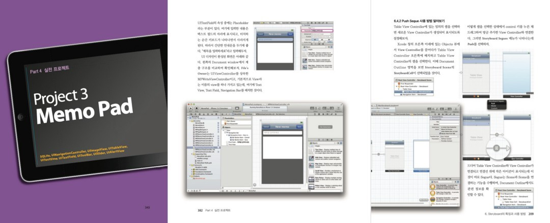Open the Transition Style dropdown
Viewport: 550px width, 223px height.
click(x=449, y=136)
